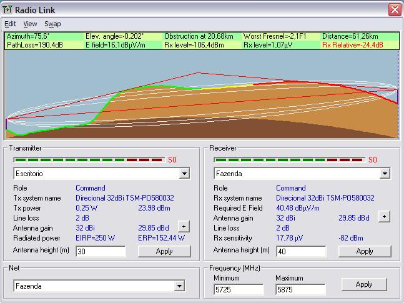Click the plus button beside receiver antenna gain
This screenshot has height=303, width=404.
pyautogui.click(x=384, y=217)
